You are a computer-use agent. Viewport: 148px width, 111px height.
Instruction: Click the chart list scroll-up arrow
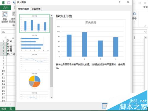click(x=52, y=16)
